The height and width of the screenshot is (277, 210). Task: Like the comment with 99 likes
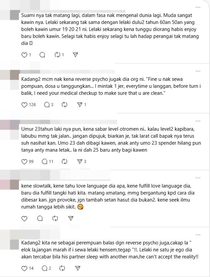(24, 162)
